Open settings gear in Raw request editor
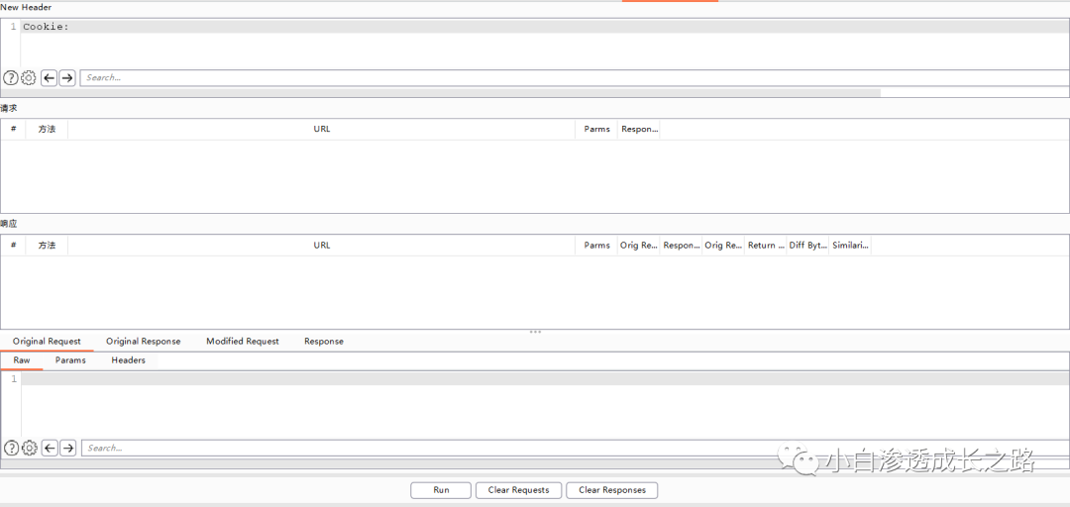Image resolution: width=1070 pixels, height=507 pixels. click(x=29, y=449)
